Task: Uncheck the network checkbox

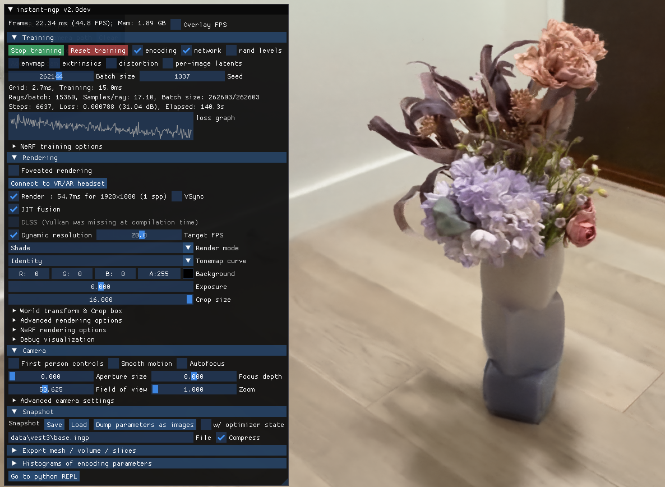Action: [x=186, y=50]
